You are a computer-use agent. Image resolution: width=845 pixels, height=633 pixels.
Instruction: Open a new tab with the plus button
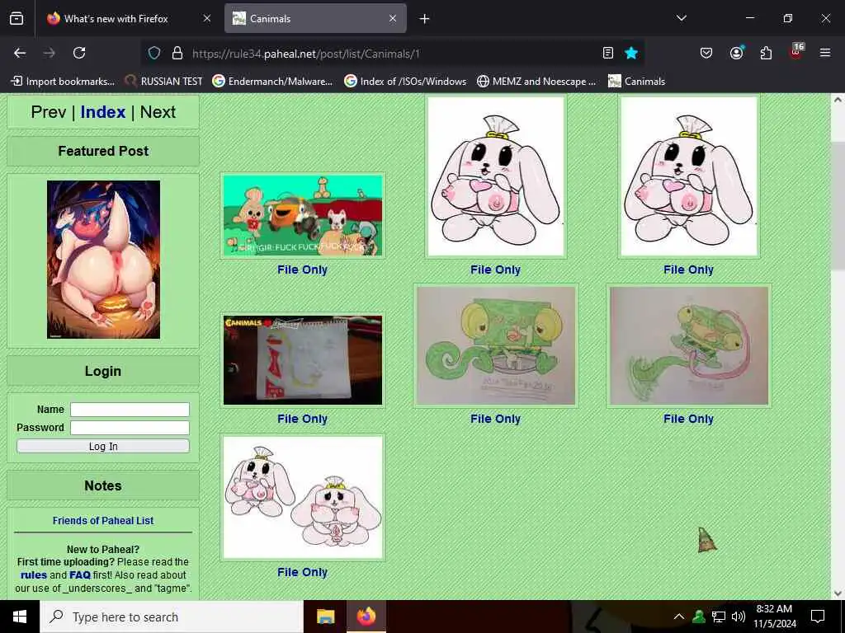[x=425, y=19]
